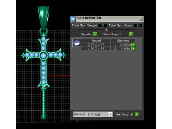Click the green arrow for 0.033tw row
This screenshot has width=172, height=129.
pyautogui.click(x=133, y=45)
